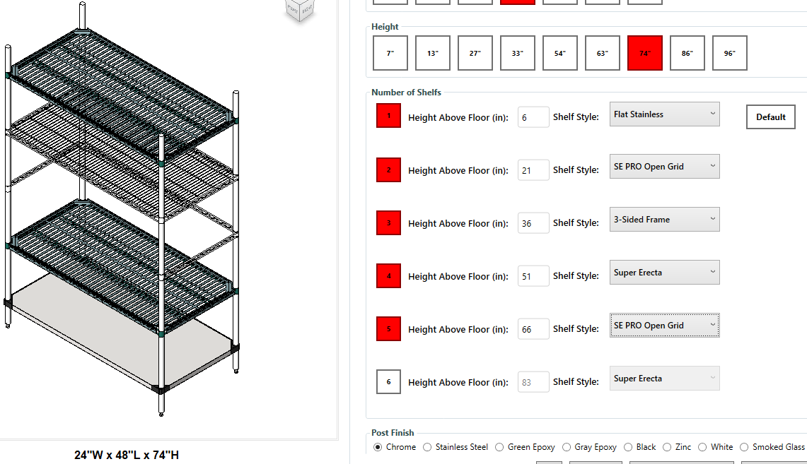The height and width of the screenshot is (464, 807).
Task: Select the Stainless Steel post finish
Action: point(427,446)
